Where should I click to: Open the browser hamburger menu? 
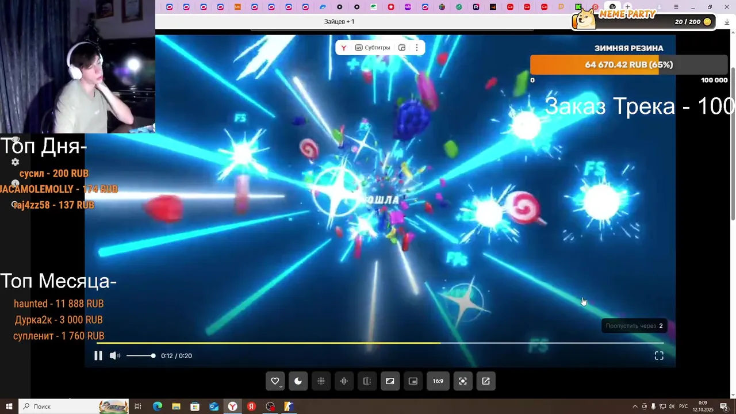(676, 7)
